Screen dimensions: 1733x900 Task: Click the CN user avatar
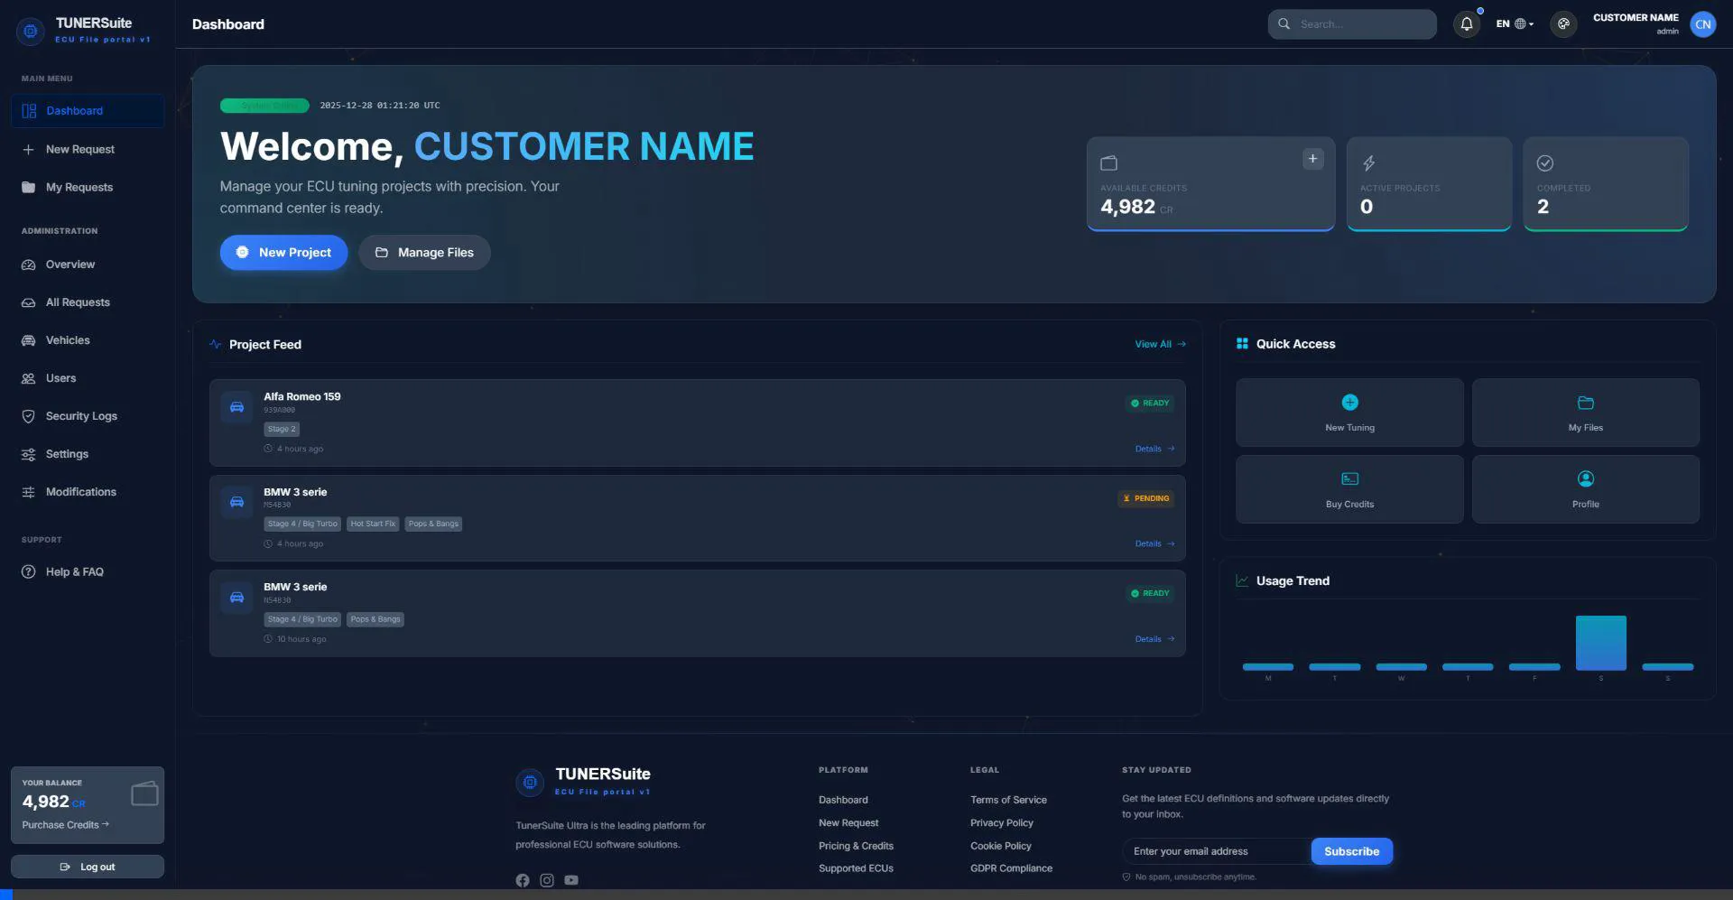pyautogui.click(x=1702, y=24)
